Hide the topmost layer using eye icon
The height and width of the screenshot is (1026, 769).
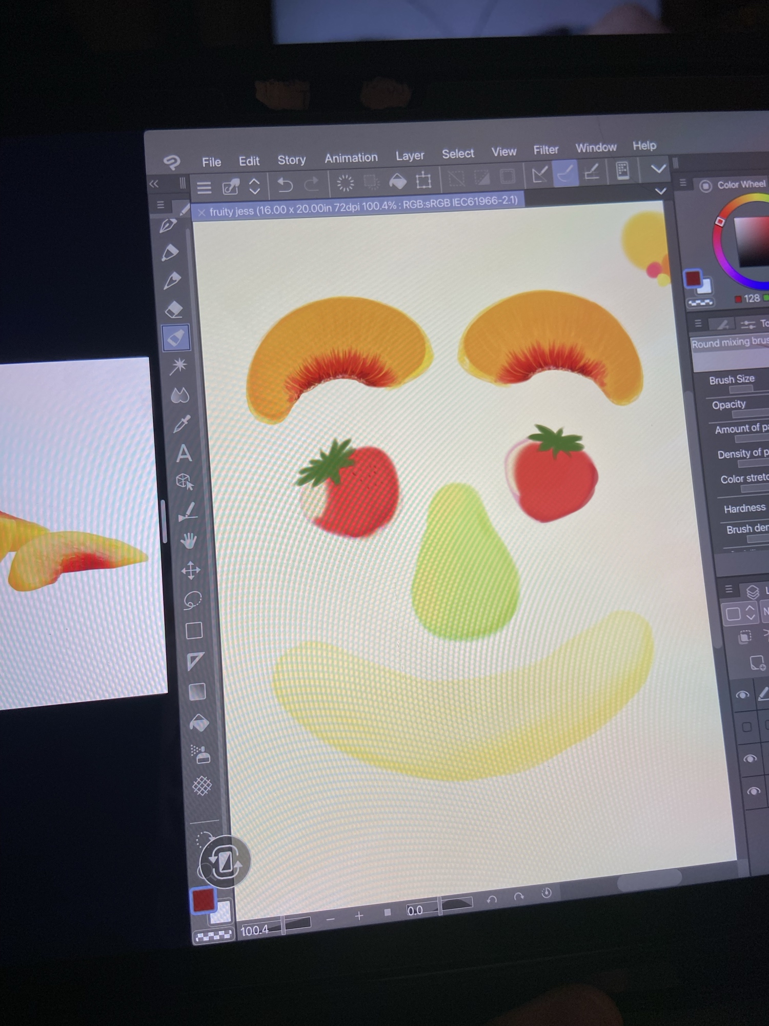742,695
